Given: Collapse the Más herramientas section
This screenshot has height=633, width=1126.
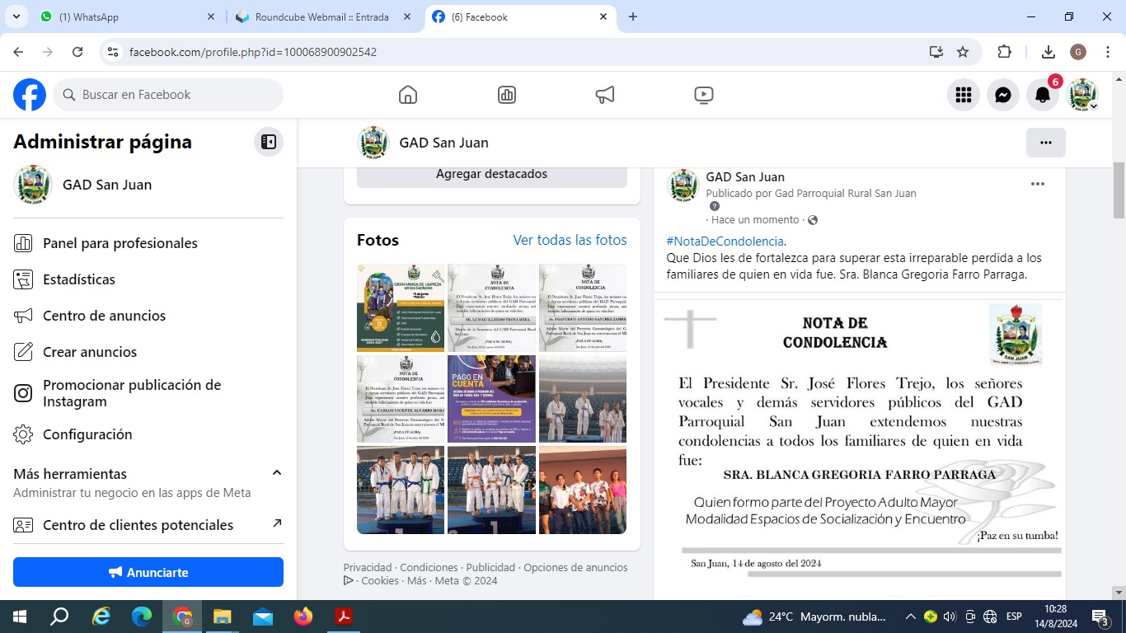Looking at the screenshot, I should coord(277,473).
